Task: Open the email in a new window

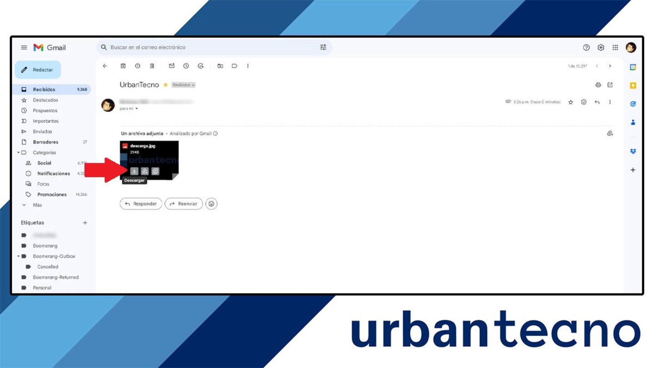Action: 610,85
